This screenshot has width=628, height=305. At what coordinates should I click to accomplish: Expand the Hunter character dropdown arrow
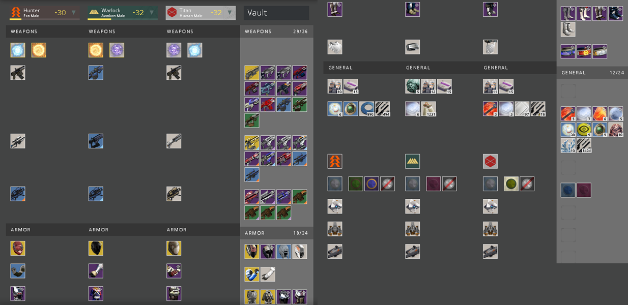[x=74, y=13]
